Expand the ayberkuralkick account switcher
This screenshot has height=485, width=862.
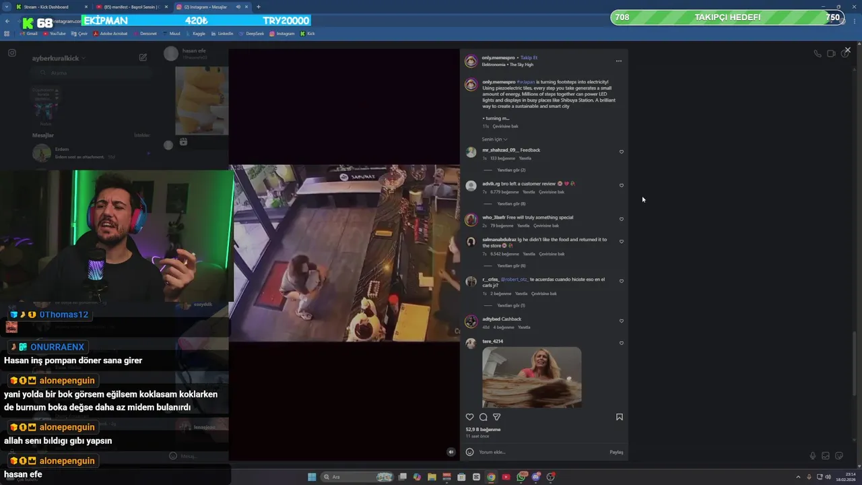58,59
